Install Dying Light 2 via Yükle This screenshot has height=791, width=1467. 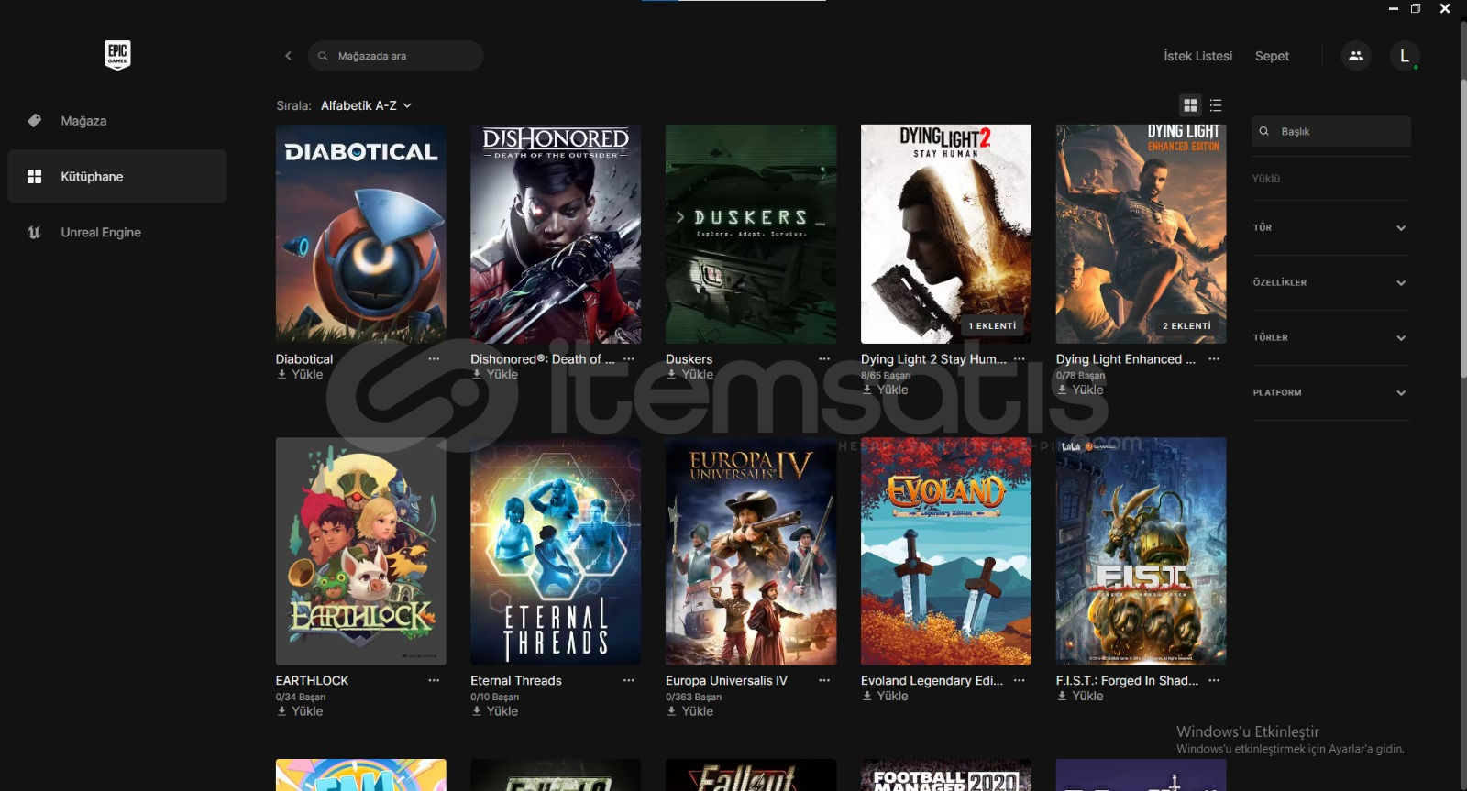(886, 390)
